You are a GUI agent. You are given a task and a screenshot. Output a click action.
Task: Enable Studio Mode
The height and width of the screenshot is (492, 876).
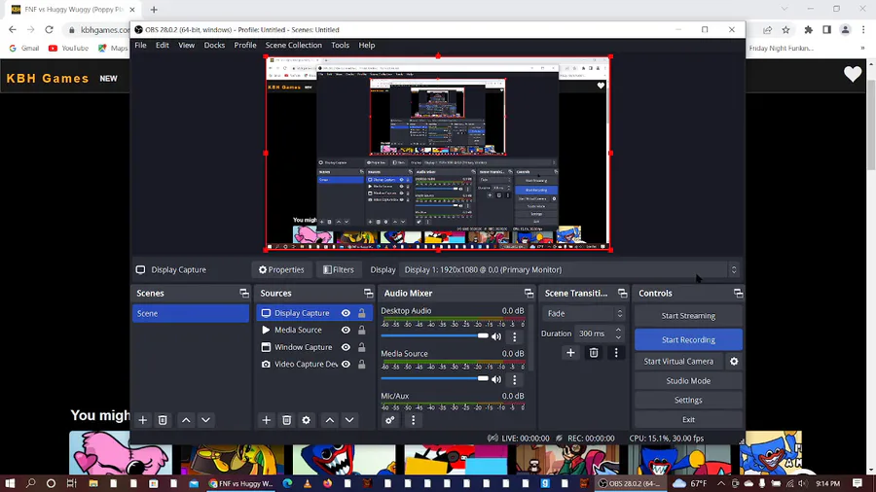point(688,381)
